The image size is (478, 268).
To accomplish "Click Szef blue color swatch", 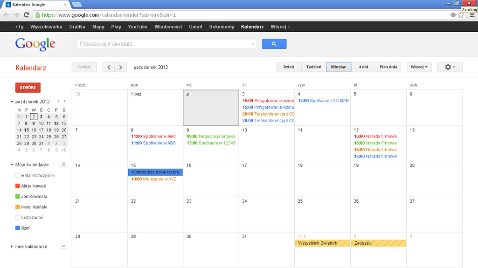I will (18, 228).
